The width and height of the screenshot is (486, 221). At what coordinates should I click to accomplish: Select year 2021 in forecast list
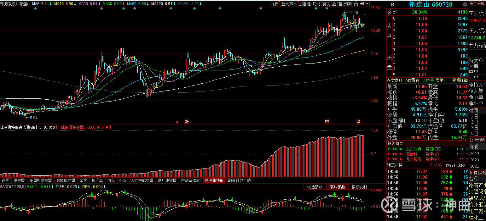(474, 166)
